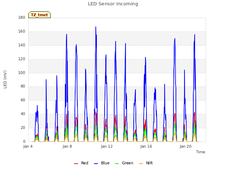Click the Jan 4 x-axis label
This screenshot has width=227, height=170.
tap(28, 146)
